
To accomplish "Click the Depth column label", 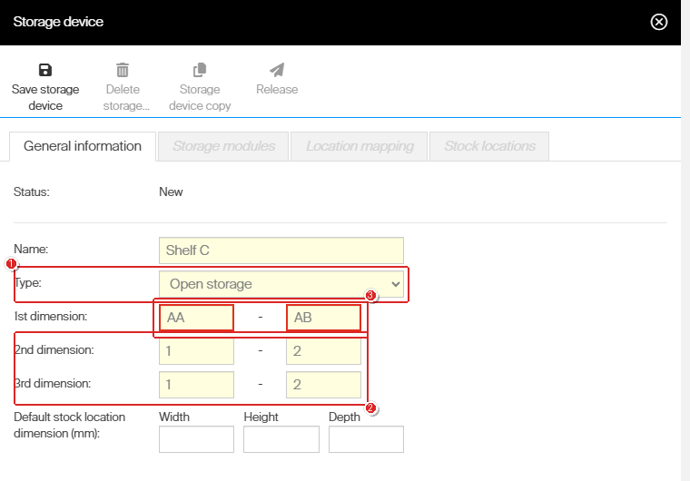I will 344,417.
